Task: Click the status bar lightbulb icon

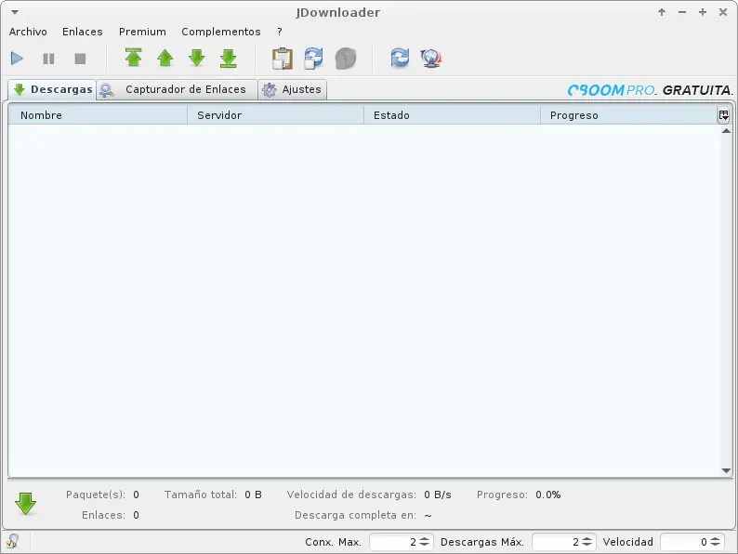Action: [x=13, y=541]
